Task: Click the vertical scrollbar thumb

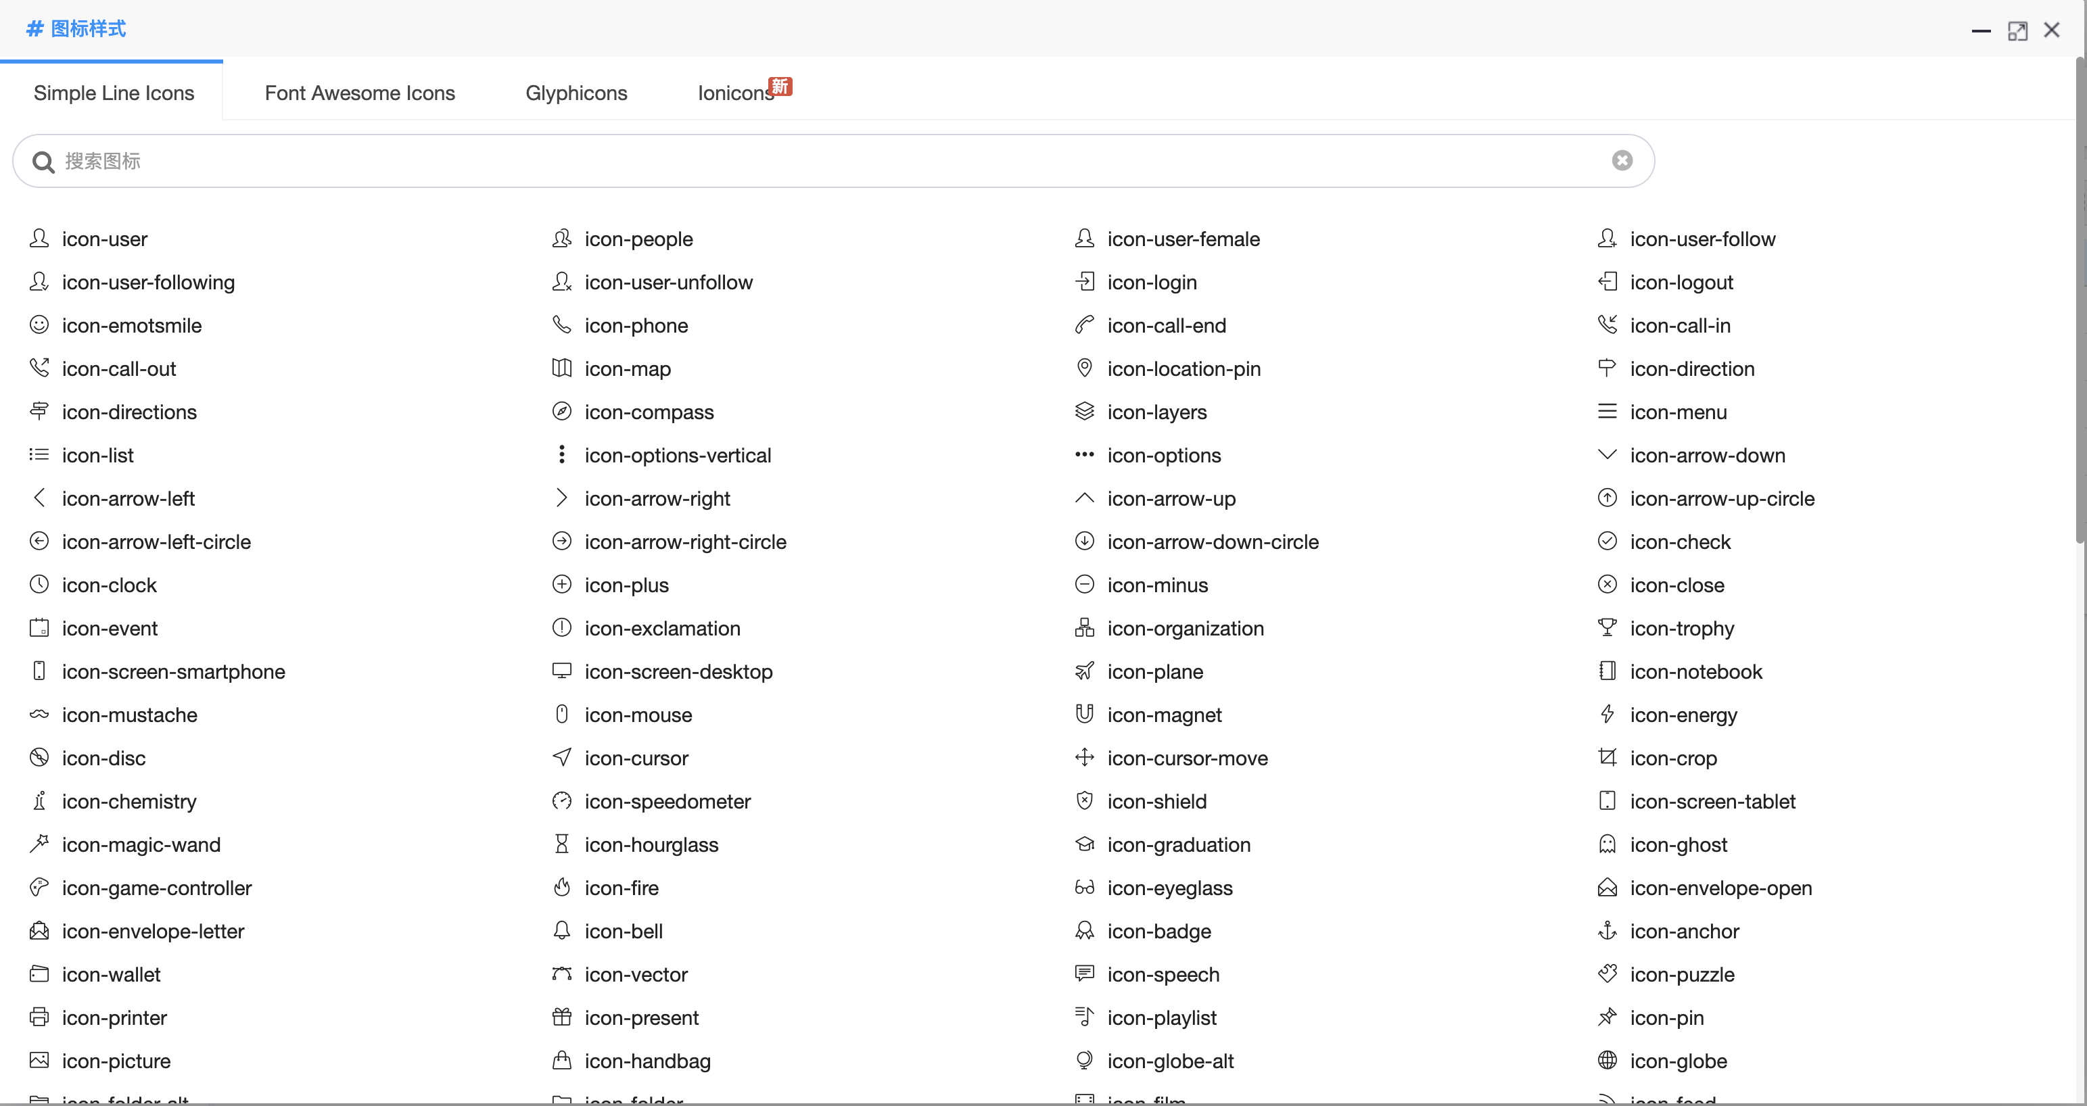Action: (x=2080, y=299)
